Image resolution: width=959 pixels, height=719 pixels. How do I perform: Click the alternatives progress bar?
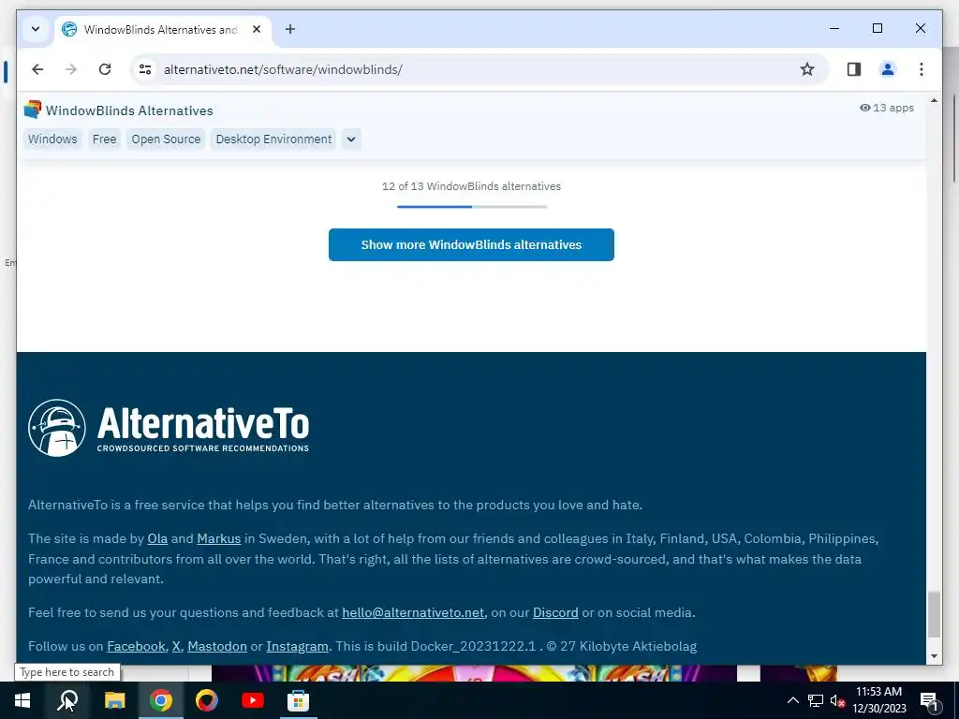click(x=472, y=207)
